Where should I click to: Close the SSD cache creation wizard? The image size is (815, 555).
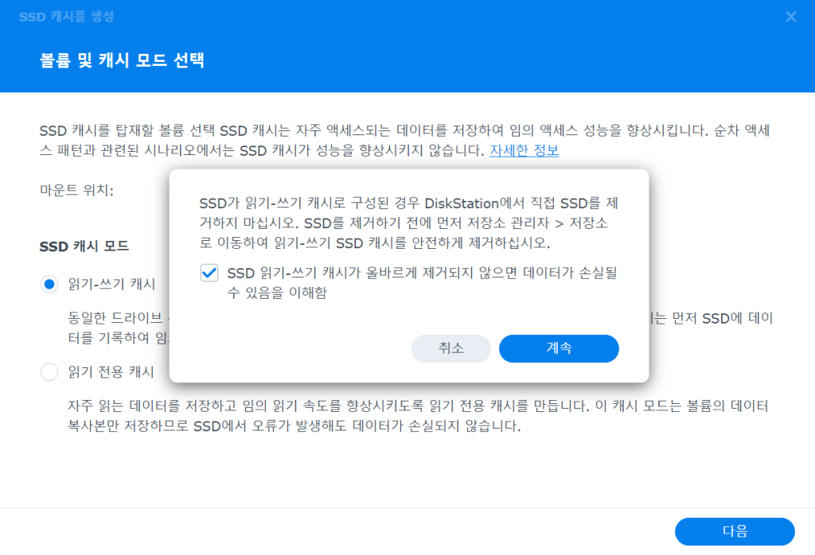tap(790, 17)
